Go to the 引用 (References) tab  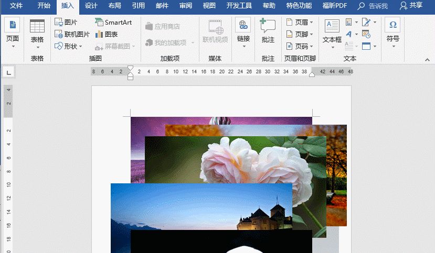(138, 6)
